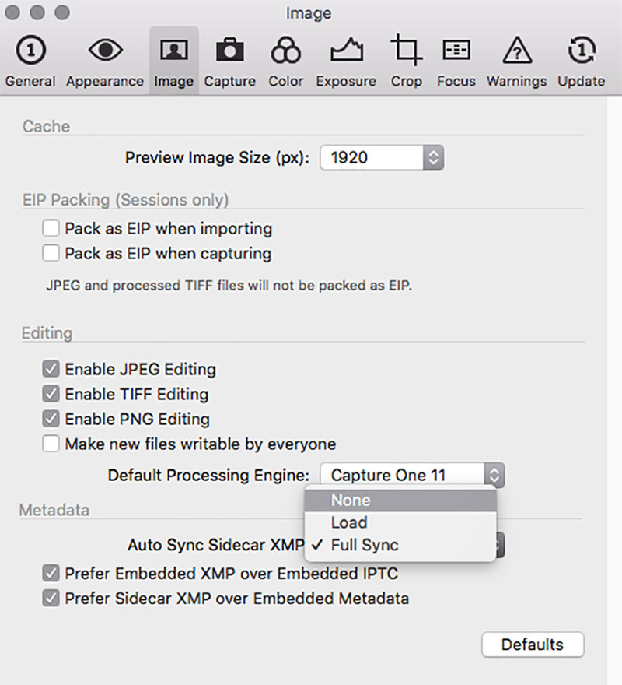Open Preview Image Size dropdown
Screen dimensions: 622x685
382,157
